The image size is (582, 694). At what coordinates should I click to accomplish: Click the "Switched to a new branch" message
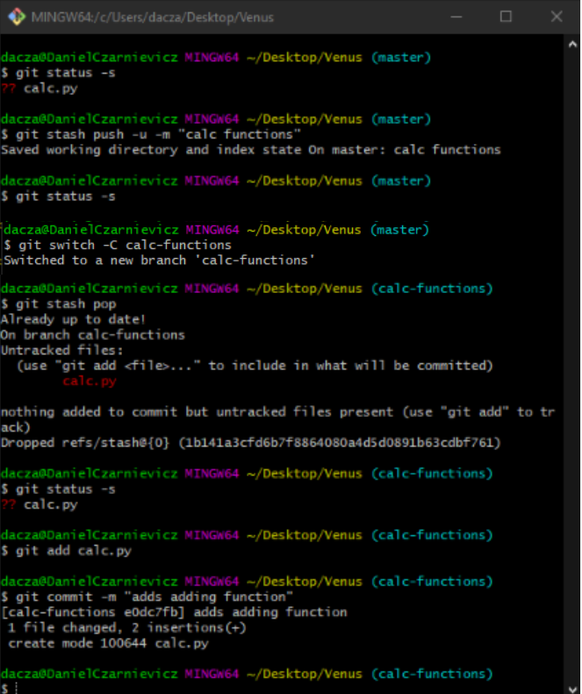[158, 261]
